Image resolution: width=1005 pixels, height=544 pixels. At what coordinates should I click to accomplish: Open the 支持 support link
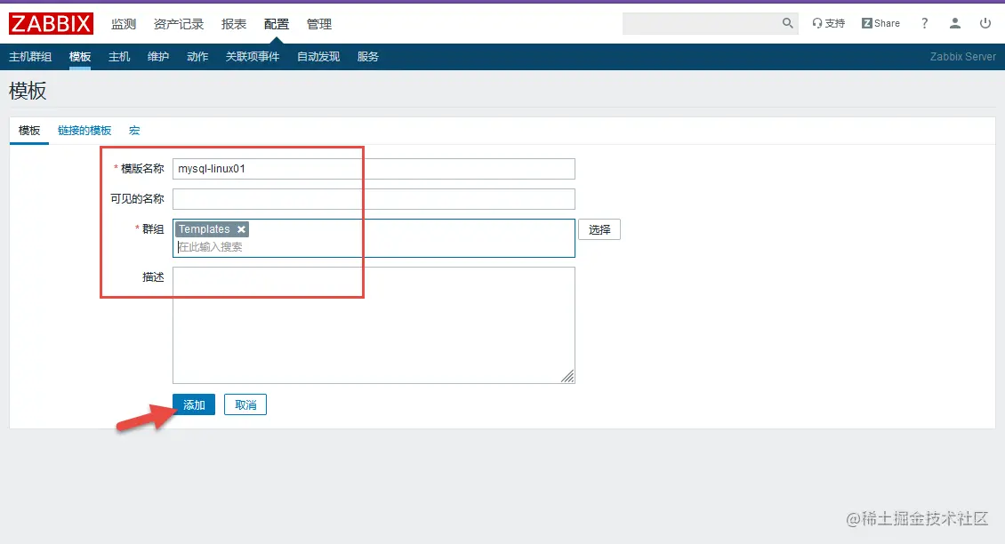pyautogui.click(x=828, y=23)
